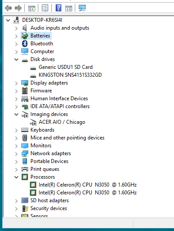Click the mouse icon beside Mice and other pointing devices
Screen dimensions: 174x231
25,138
